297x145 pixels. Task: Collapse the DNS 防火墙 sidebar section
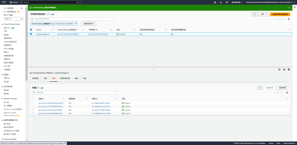point(2,87)
